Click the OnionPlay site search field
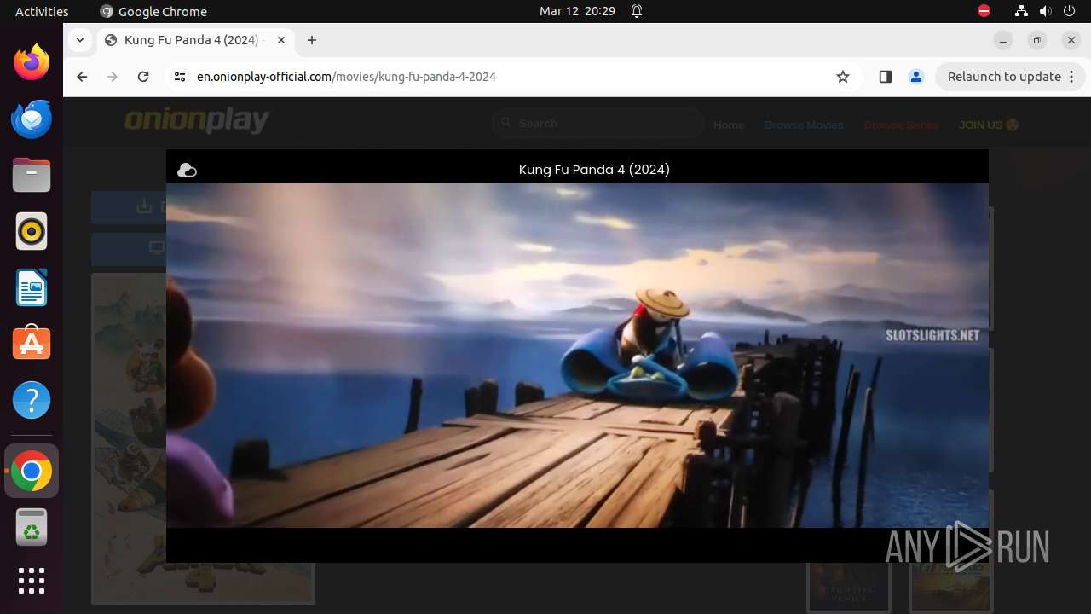1091x614 pixels. [x=598, y=124]
